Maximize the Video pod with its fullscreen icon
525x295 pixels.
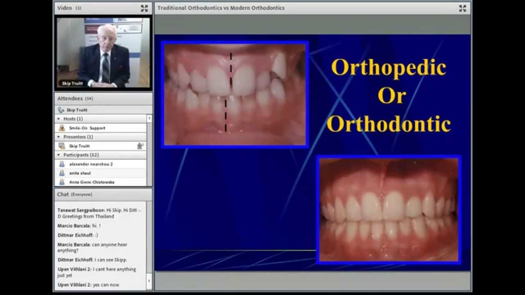[144, 8]
